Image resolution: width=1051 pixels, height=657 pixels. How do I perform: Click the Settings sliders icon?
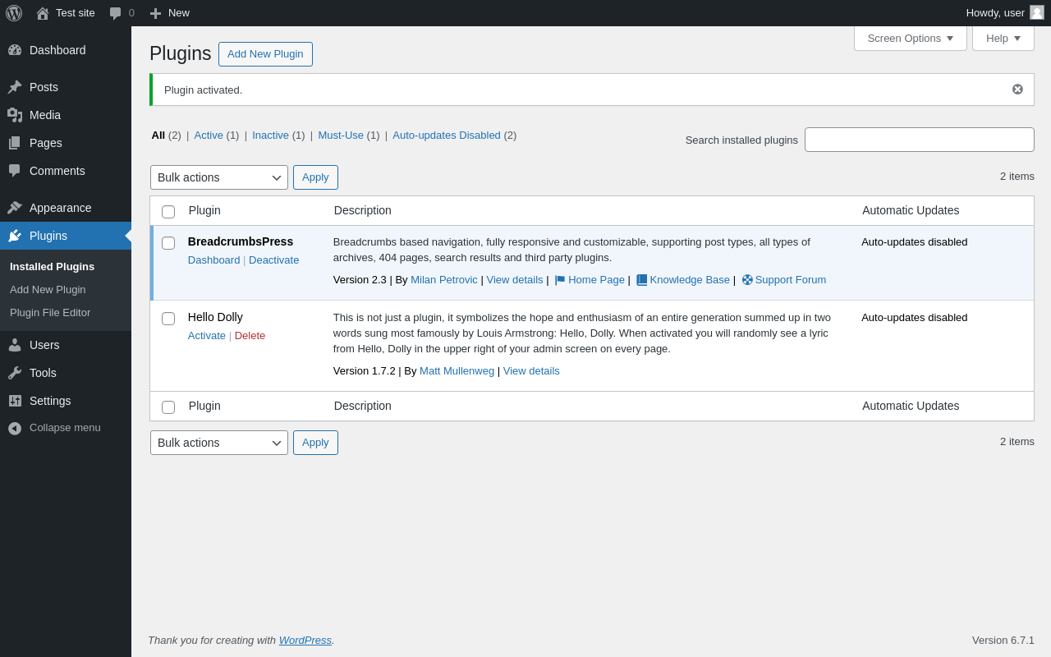(15, 401)
